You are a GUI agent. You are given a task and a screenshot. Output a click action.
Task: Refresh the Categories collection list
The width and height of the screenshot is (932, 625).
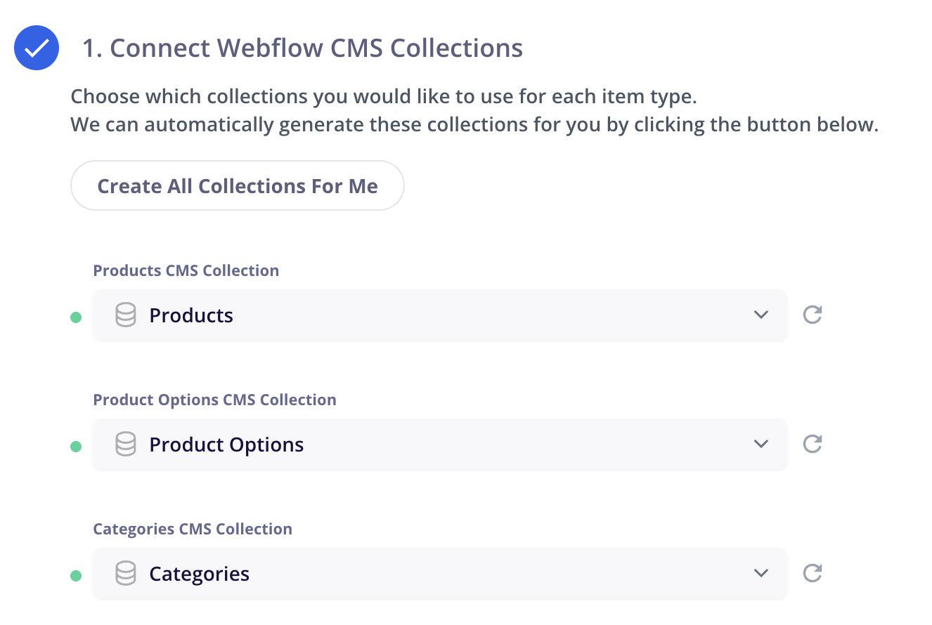(x=813, y=573)
